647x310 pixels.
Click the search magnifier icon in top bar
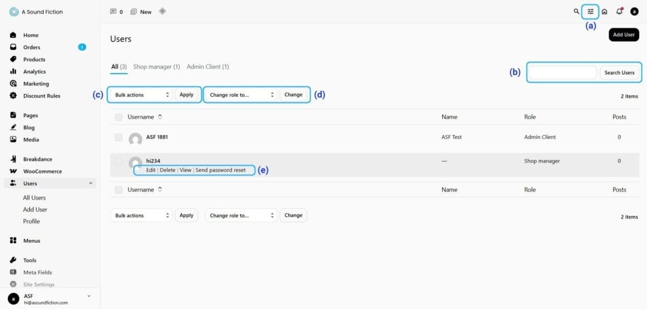[x=576, y=11]
